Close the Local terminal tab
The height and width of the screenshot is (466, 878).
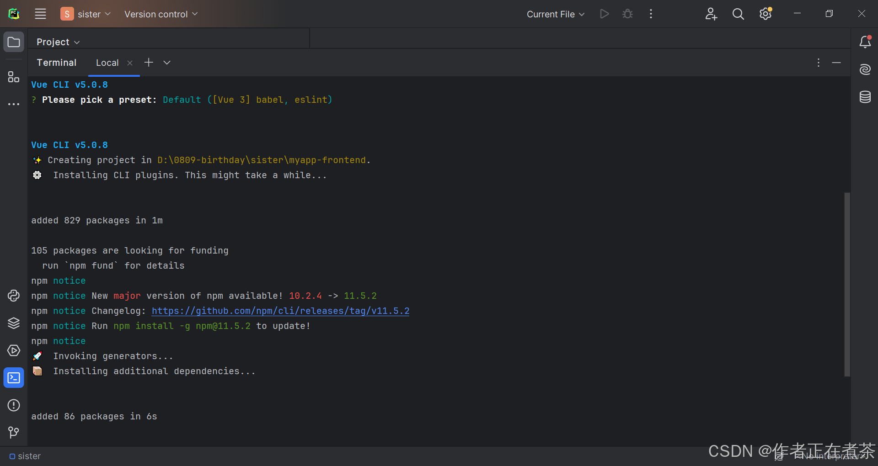click(130, 63)
